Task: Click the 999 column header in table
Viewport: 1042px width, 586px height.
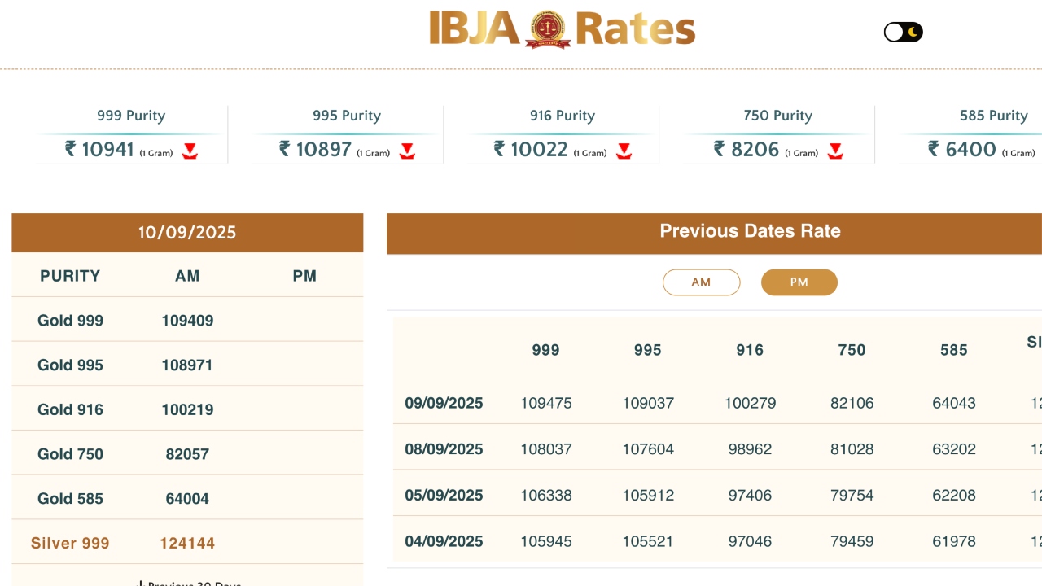Action: tap(545, 350)
